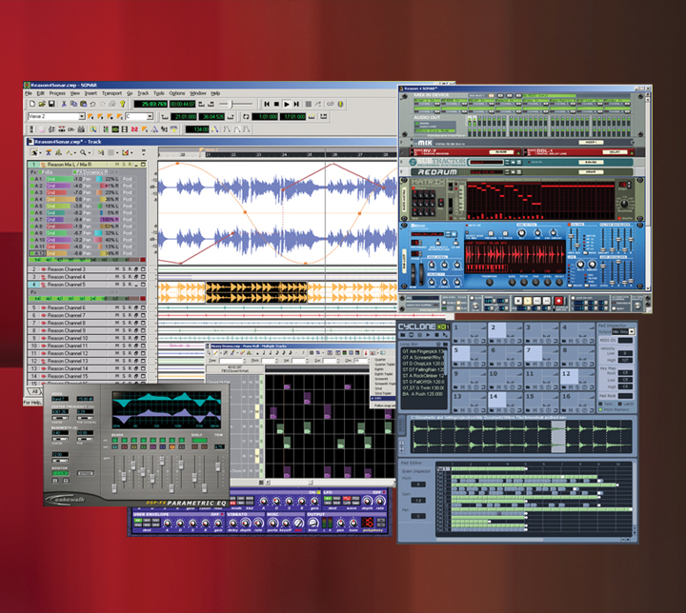Expand the folded Subtractor device in Reason
This screenshot has height=613, width=686.
pyautogui.click(x=403, y=162)
